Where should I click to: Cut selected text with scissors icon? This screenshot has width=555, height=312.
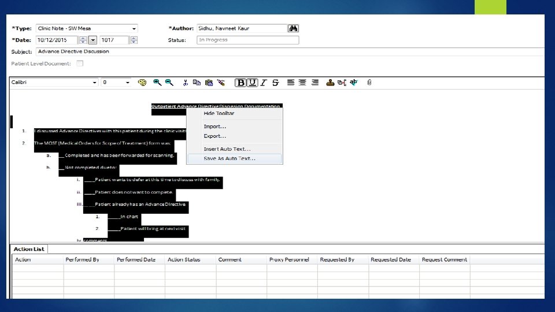(x=185, y=83)
